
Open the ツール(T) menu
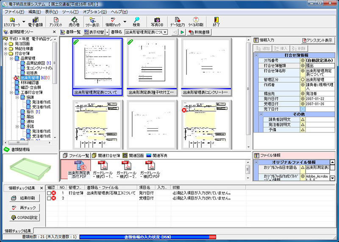[70, 12]
